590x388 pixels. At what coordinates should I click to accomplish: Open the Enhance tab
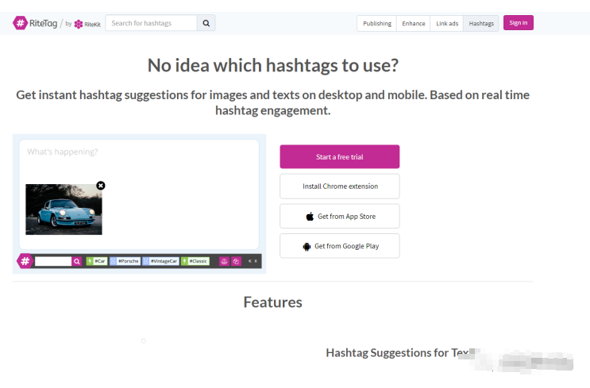pyautogui.click(x=413, y=23)
